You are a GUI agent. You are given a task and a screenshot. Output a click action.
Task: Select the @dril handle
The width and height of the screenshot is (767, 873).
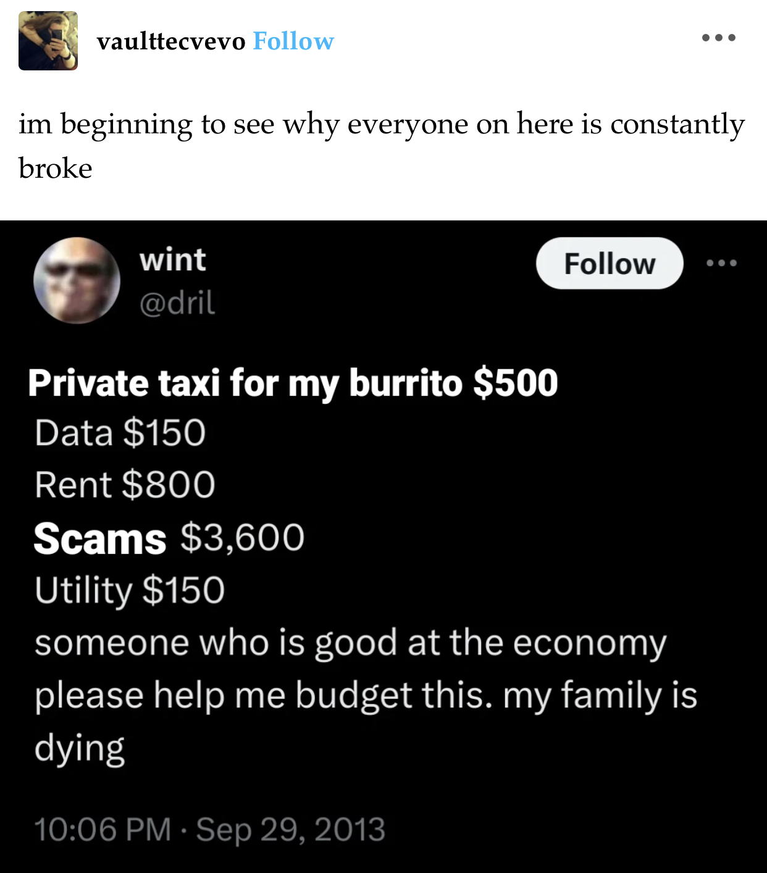click(x=177, y=303)
